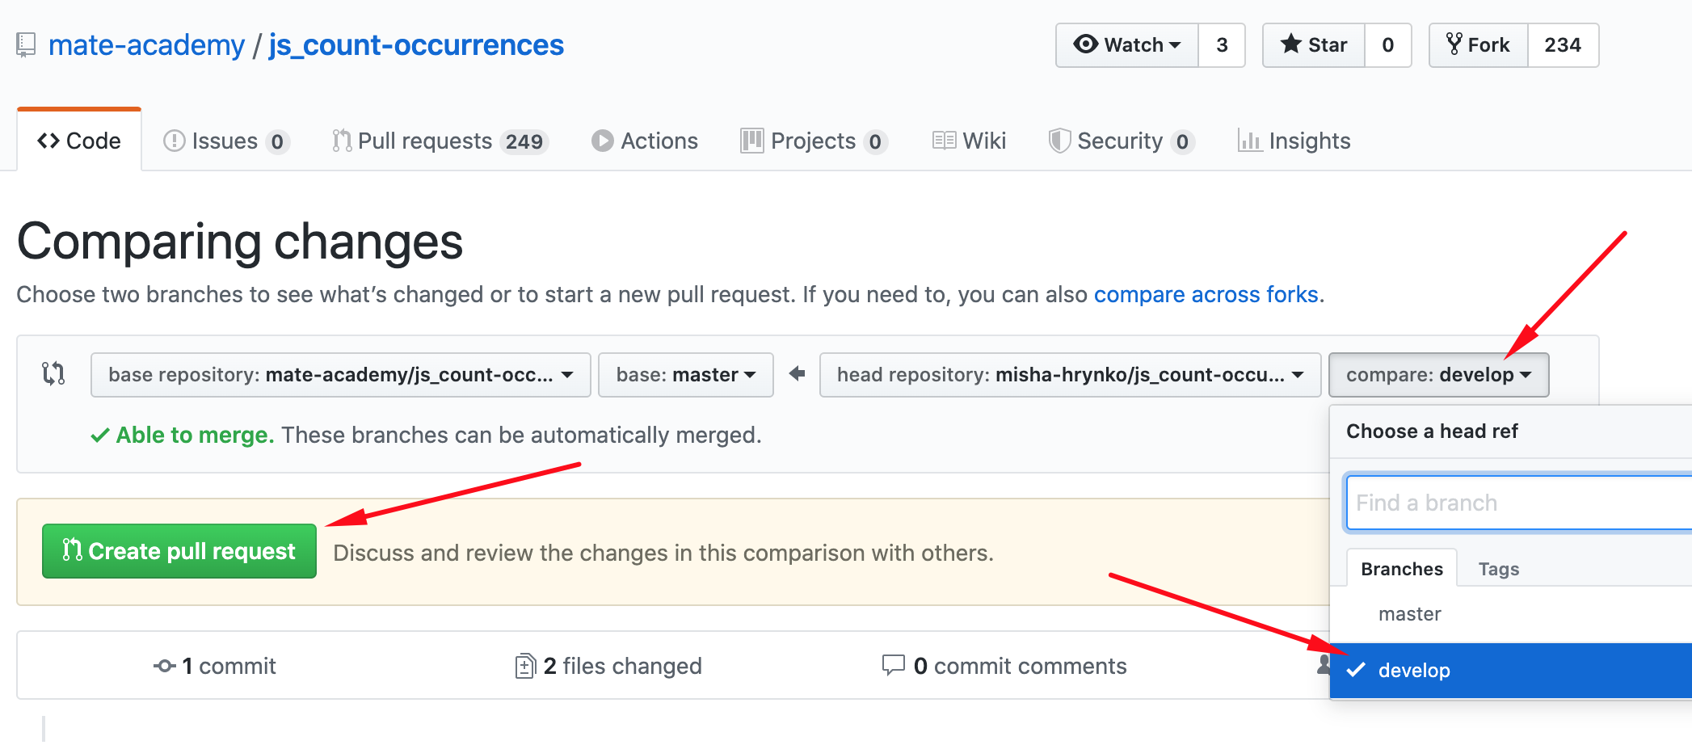This screenshot has width=1692, height=745.
Task: Open the Actions tab
Action: (x=645, y=141)
